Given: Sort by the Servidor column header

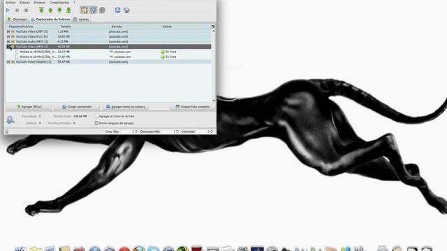Looking at the screenshot, I should pos(135,26).
